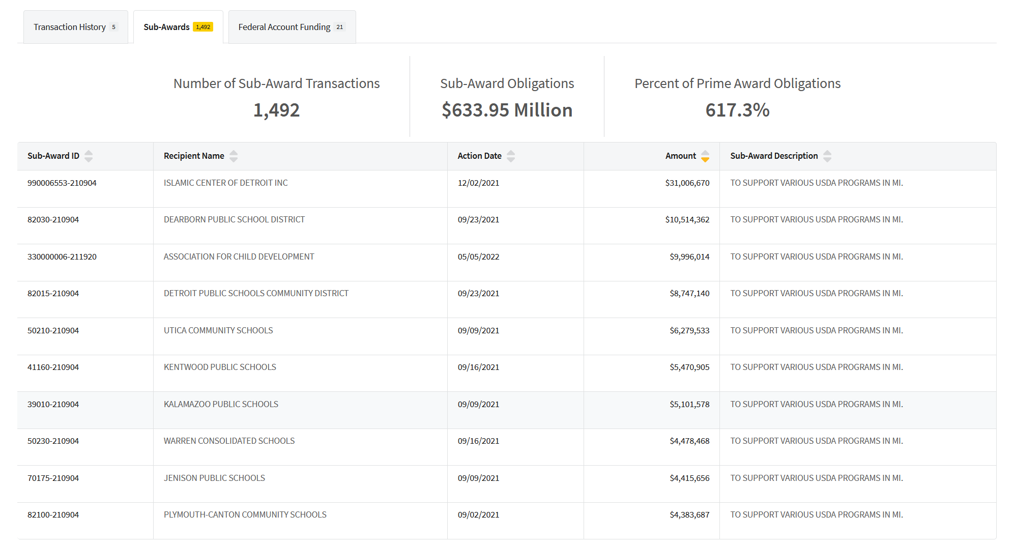Sort by Sub-Award ID column arrows
Image resolution: width=1014 pixels, height=543 pixels.
click(x=89, y=156)
